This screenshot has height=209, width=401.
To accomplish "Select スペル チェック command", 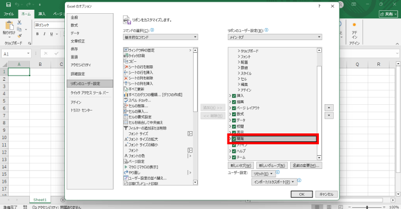I will [x=157, y=100].
